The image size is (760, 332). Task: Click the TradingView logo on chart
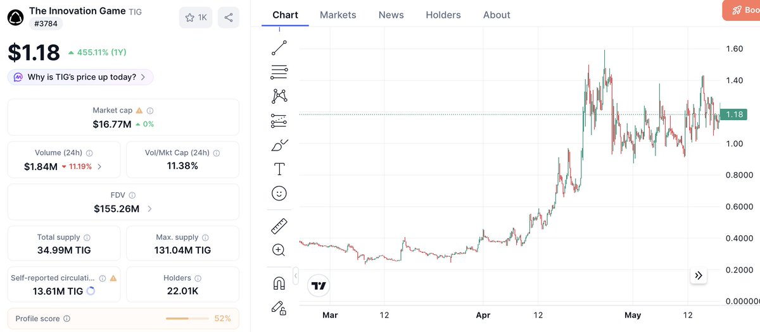click(x=319, y=286)
